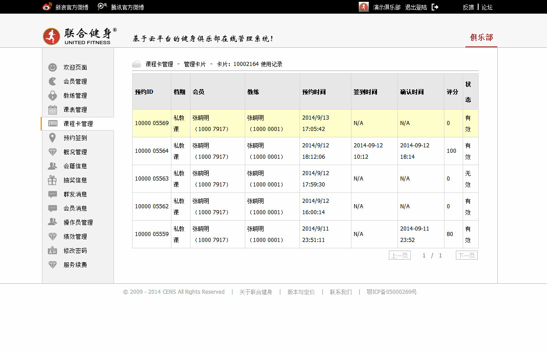Screen dimensions: 547x352
Task: Go to previous page with 上一页 button
Action: 400,256
